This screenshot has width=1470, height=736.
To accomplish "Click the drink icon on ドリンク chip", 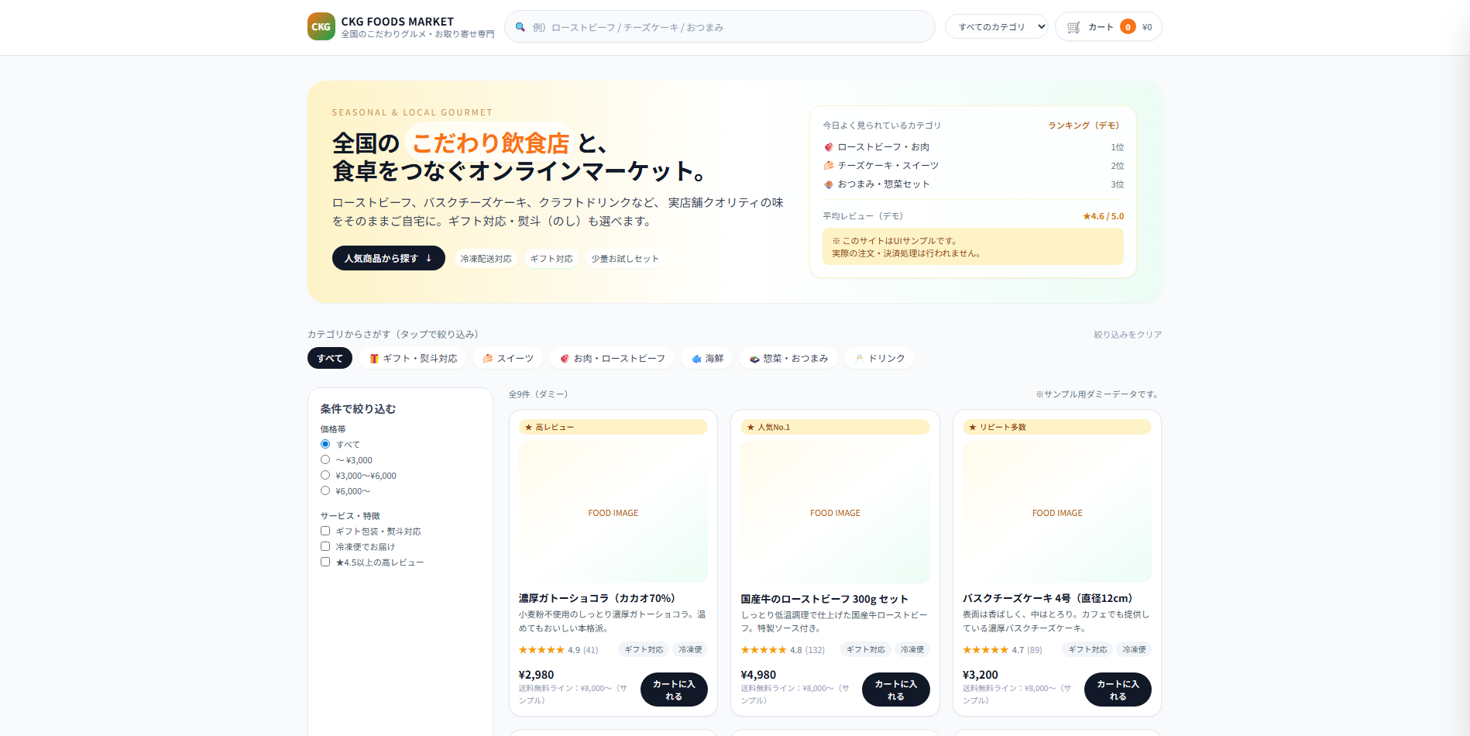I will pos(860,358).
